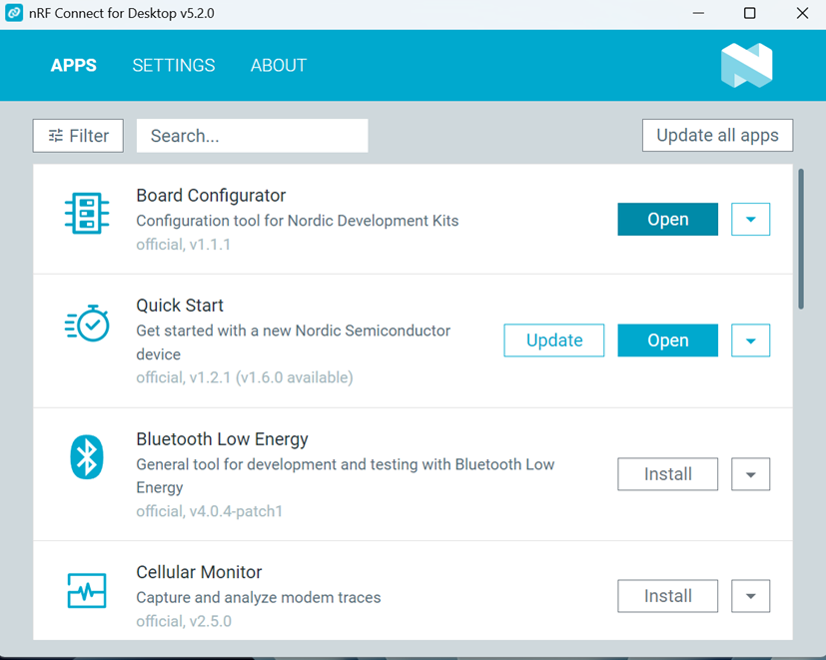Click the nRF Connect title bar icon
The height and width of the screenshot is (660, 826).
pyautogui.click(x=14, y=14)
